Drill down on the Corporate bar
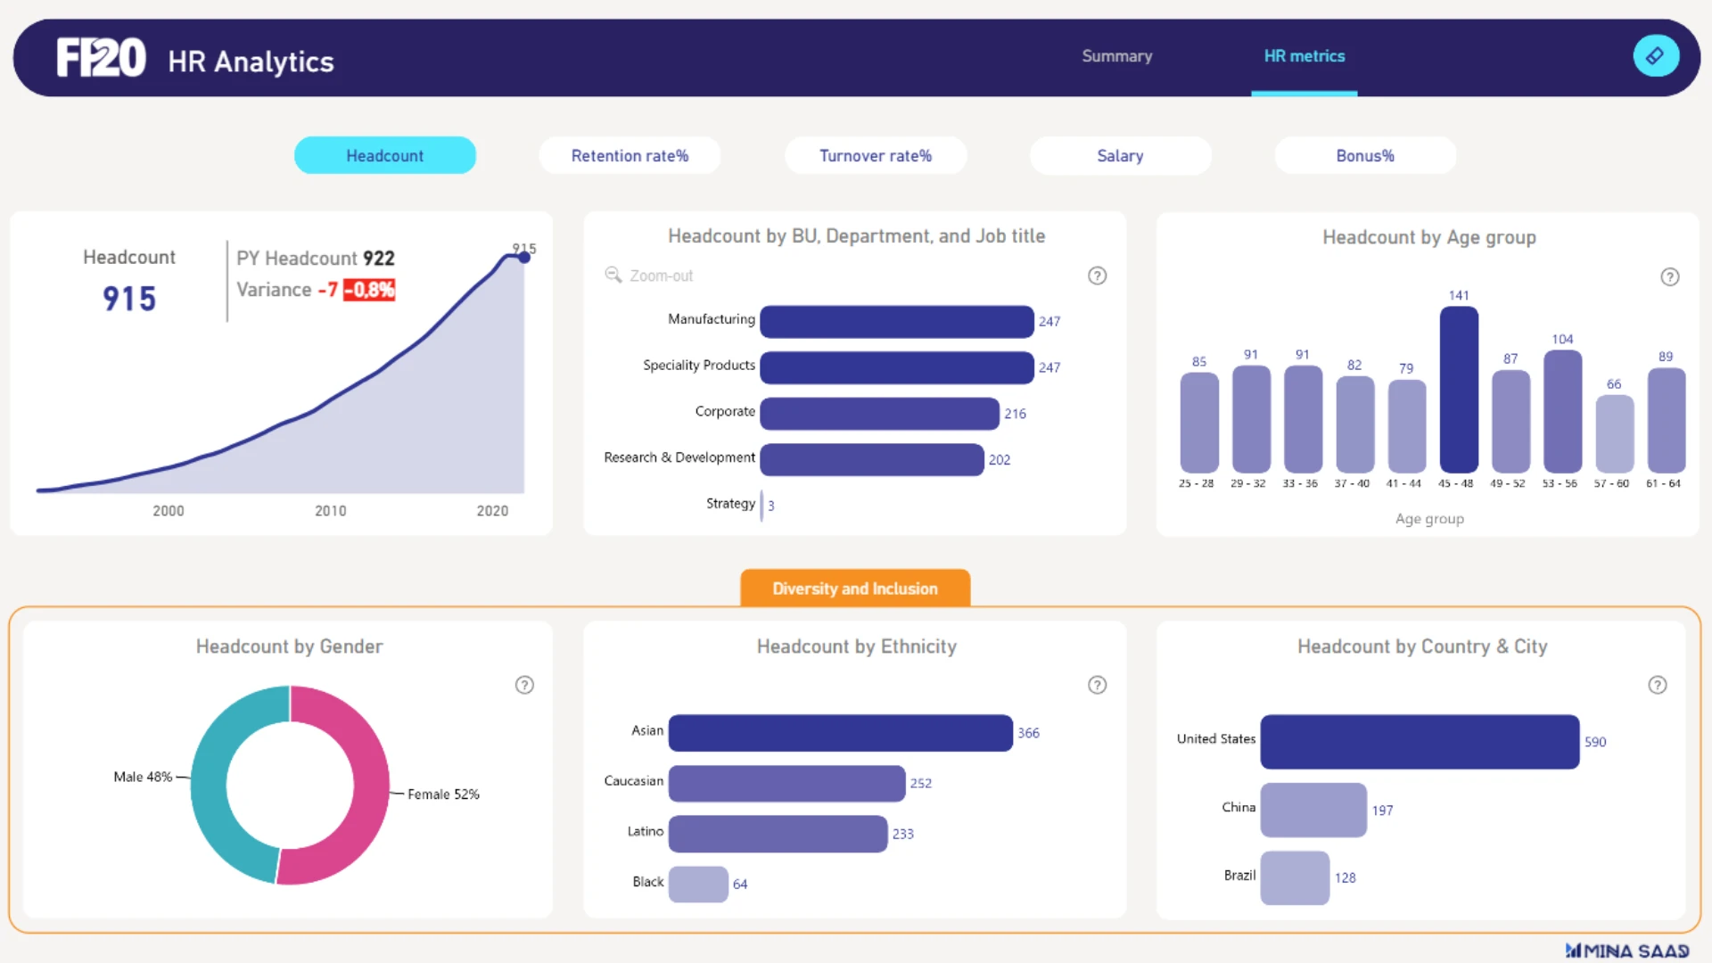1712x963 pixels. pos(879,414)
